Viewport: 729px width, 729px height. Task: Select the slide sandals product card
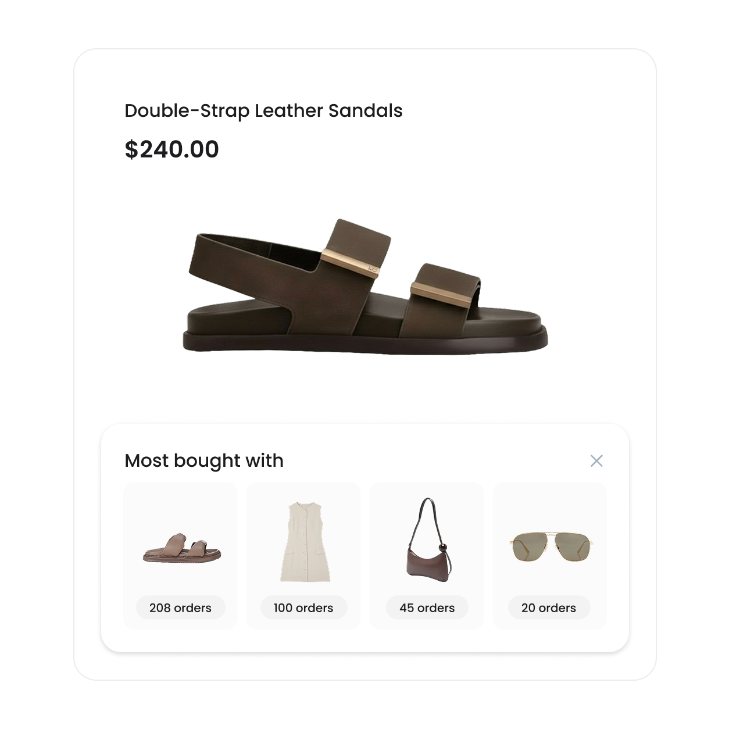(180, 556)
